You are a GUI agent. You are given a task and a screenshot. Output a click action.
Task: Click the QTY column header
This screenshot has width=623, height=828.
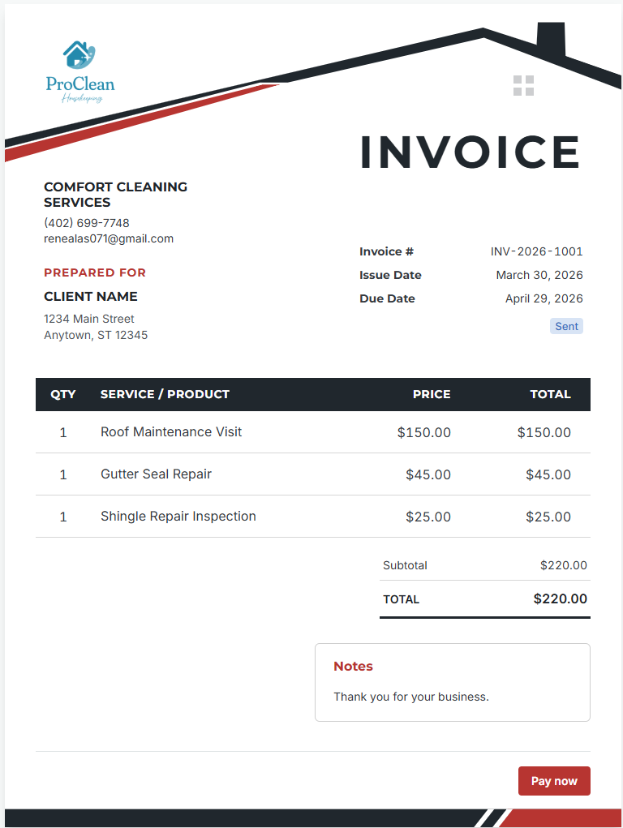63,394
